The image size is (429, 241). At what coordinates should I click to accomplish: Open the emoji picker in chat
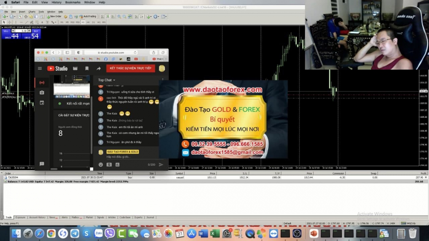pyautogui.click(x=101, y=165)
